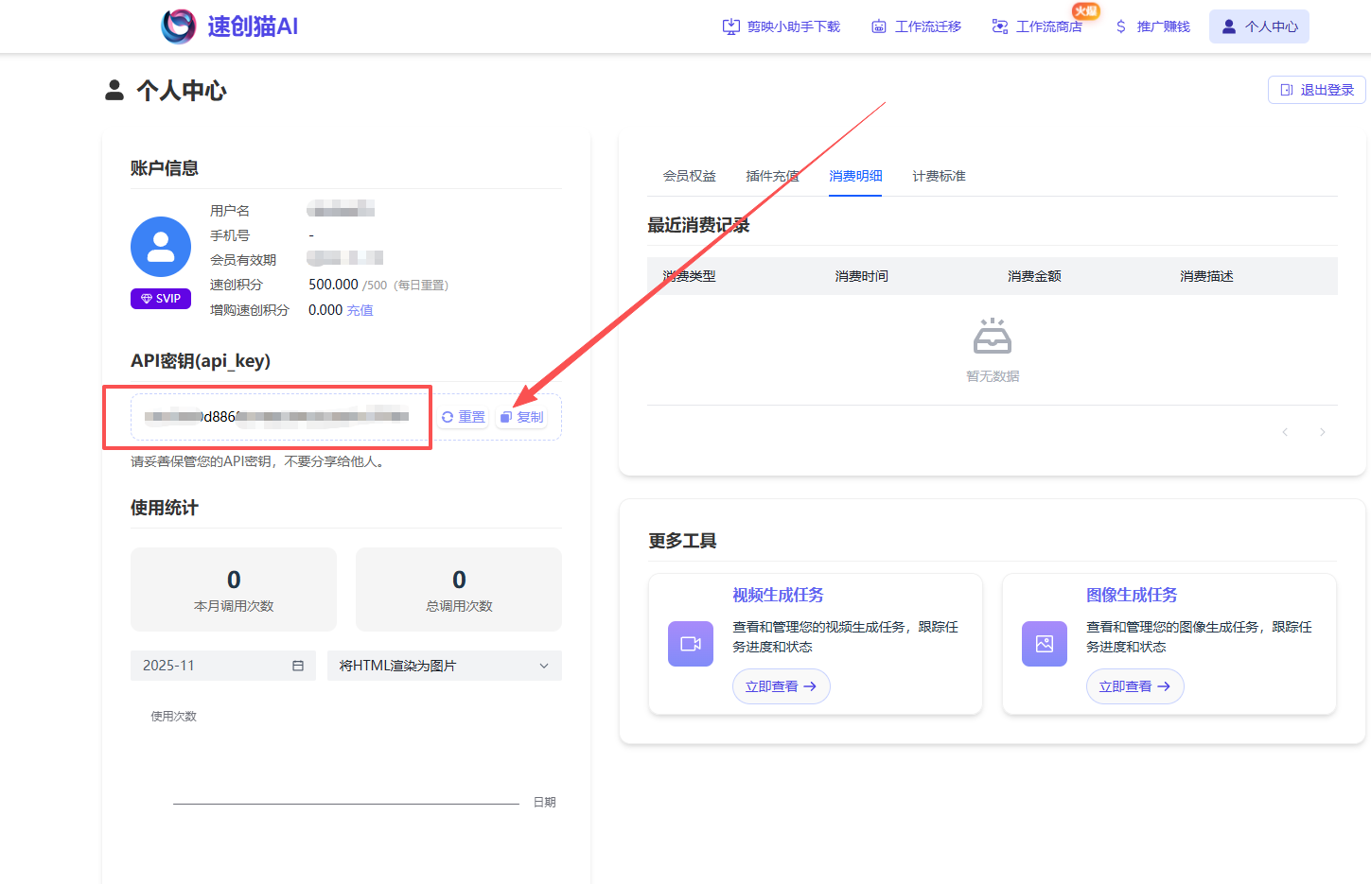Open the 工作流商店 store icon
The width and height of the screenshot is (1371, 884).
click(x=1000, y=26)
